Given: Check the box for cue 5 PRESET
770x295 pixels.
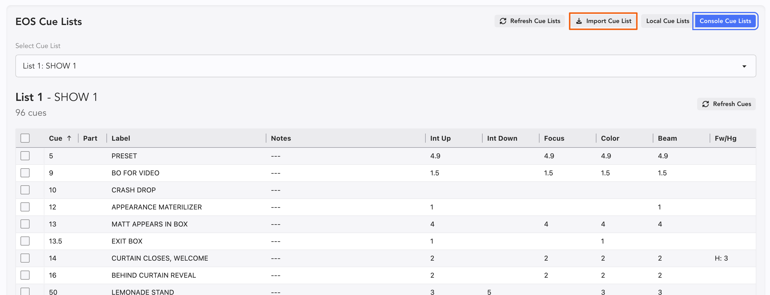Looking at the screenshot, I should (x=25, y=156).
